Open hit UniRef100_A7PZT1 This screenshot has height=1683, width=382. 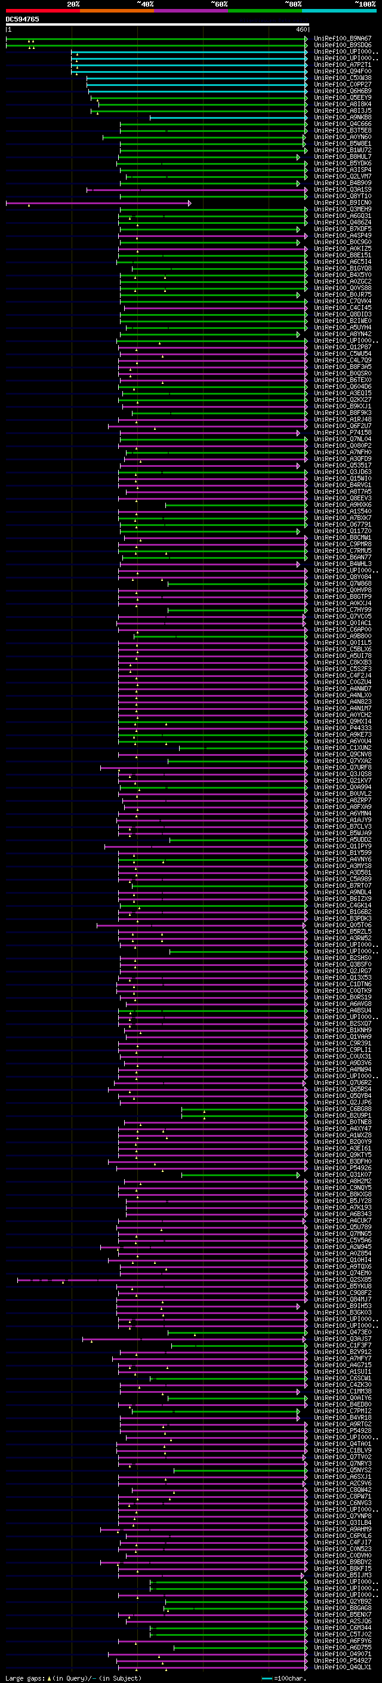[342, 64]
